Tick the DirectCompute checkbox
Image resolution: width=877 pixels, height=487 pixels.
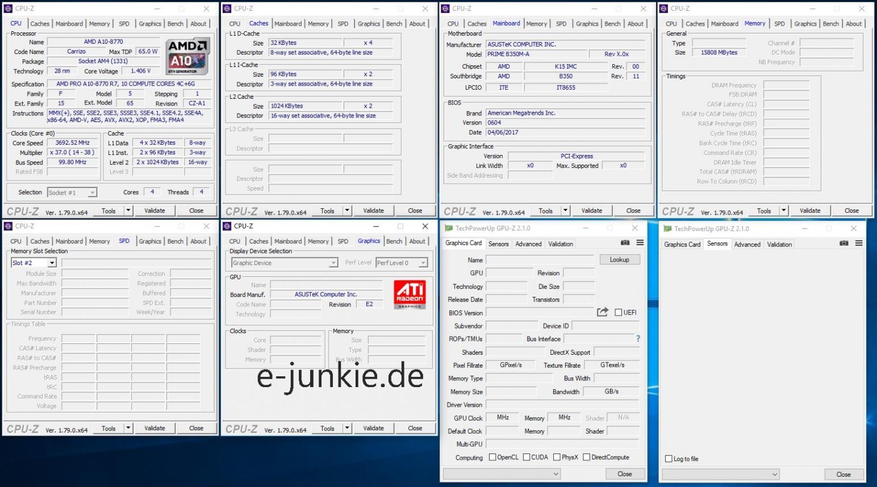[587, 457]
